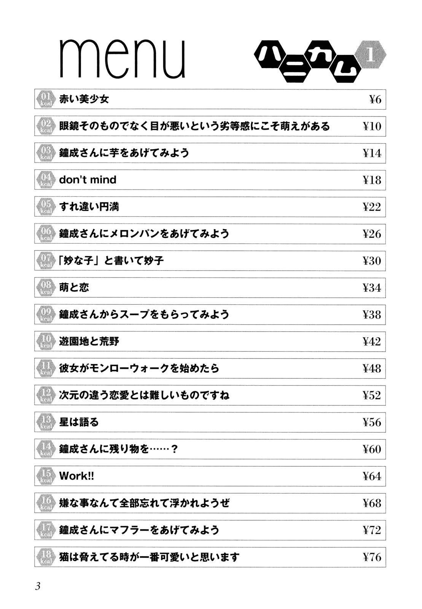
Task: Select the chapter 遊園地と荒野
Action: (89, 341)
